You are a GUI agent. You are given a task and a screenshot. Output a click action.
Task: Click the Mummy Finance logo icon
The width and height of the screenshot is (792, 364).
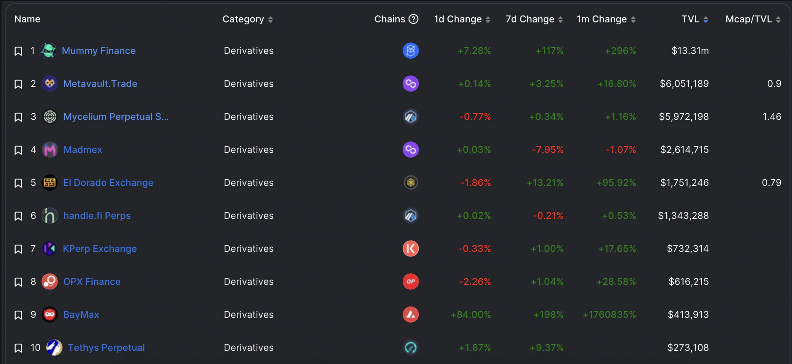(x=48, y=51)
